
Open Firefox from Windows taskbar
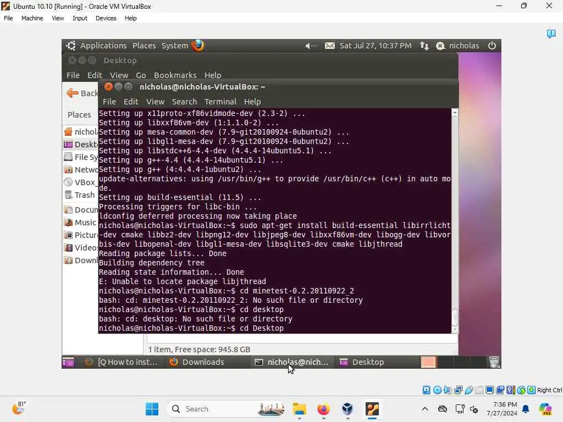click(323, 409)
